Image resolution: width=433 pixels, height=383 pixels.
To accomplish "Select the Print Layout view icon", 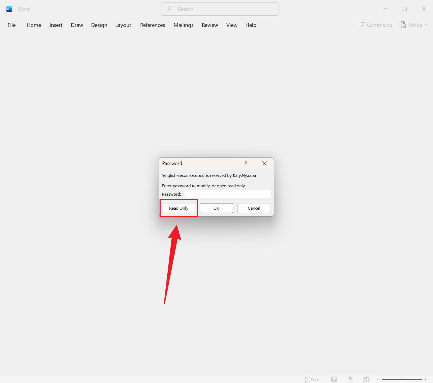I will click(x=350, y=379).
